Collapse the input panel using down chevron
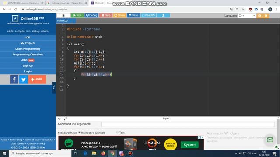The height and width of the screenshot is (157, 280). point(59,119)
